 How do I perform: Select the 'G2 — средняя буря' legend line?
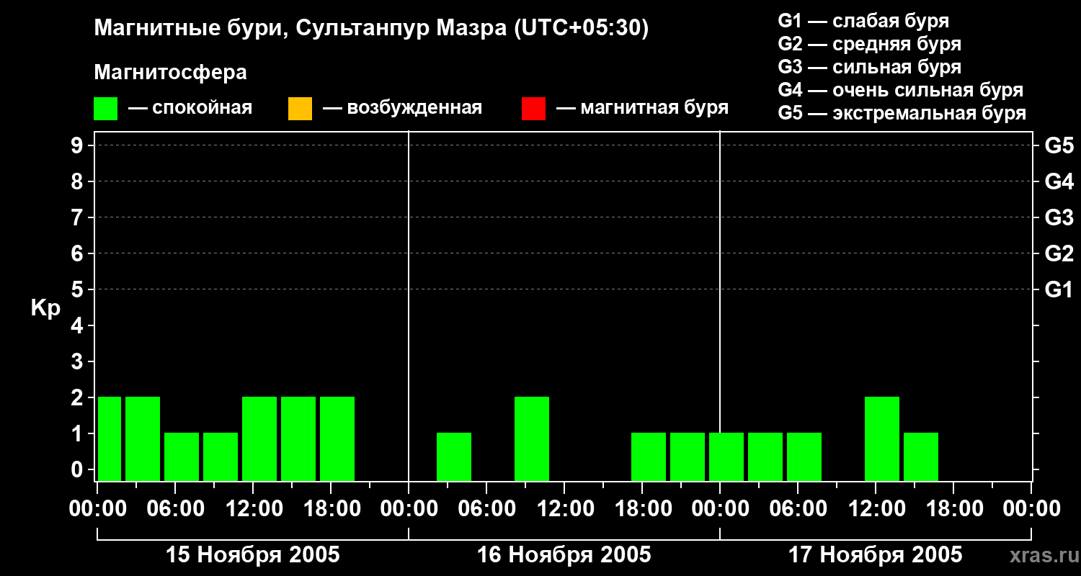(x=870, y=44)
